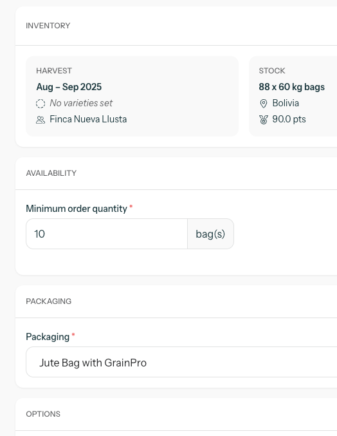Click the Minimum order quantity label

coord(77,209)
